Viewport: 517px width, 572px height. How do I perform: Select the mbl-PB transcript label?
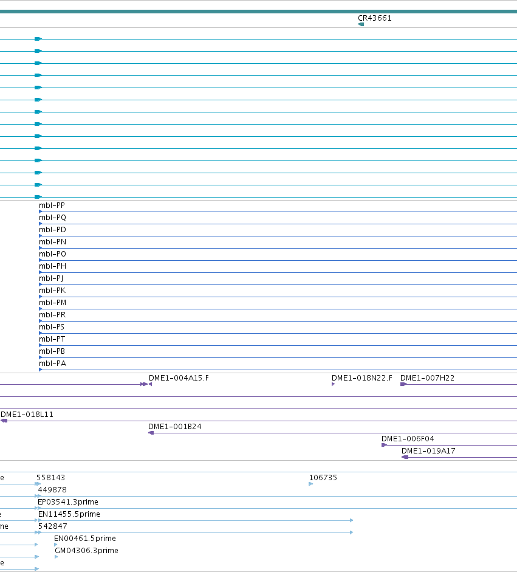52,351
